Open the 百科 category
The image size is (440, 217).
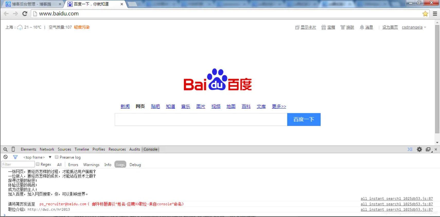[246, 106]
